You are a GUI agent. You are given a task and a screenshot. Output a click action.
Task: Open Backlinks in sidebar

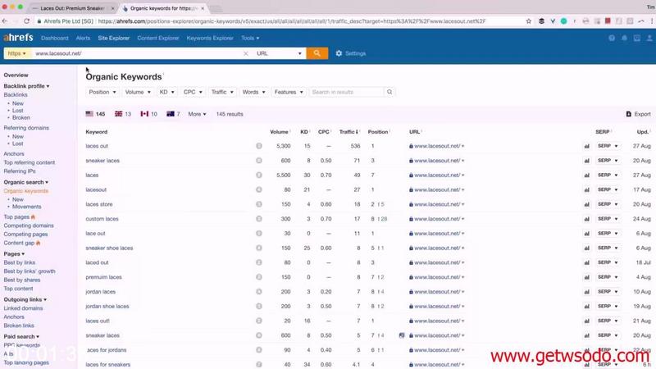coord(16,94)
